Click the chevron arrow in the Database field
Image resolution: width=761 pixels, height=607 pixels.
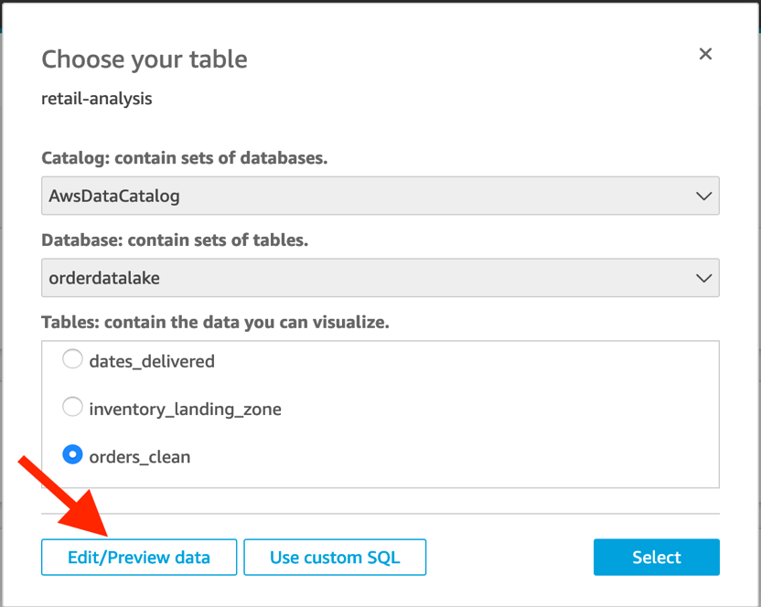pos(703,278)
